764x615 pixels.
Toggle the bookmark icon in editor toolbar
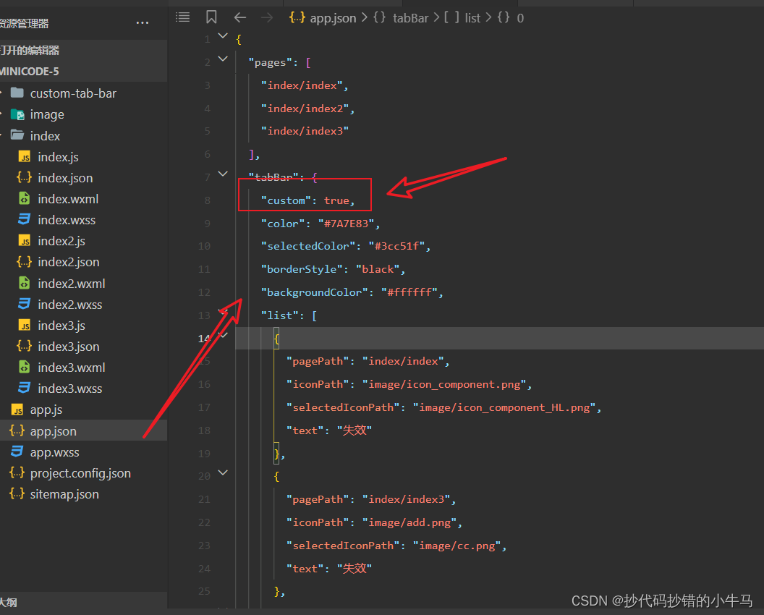211,17
